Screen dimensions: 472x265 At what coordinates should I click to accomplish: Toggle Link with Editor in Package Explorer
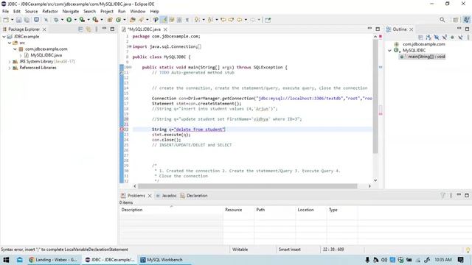pos(88,29)
